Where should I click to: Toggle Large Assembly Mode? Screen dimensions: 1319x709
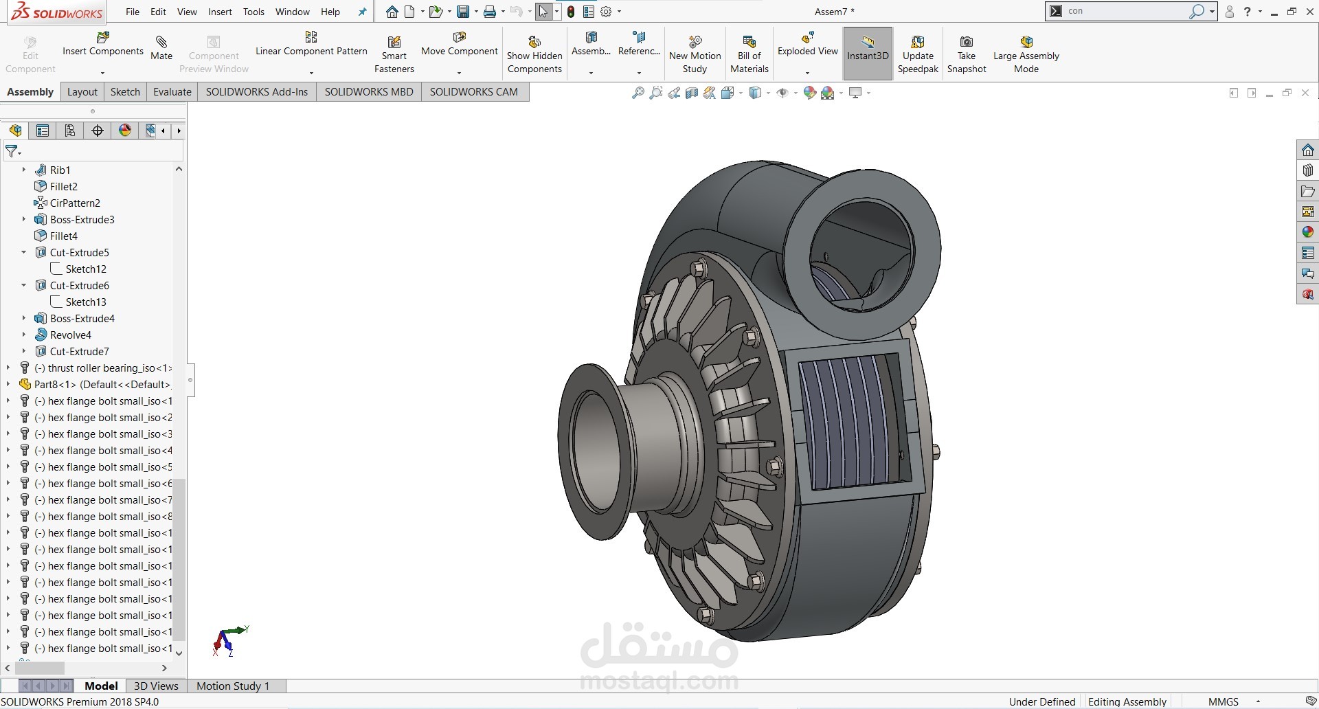click(x=1025, y=52)
